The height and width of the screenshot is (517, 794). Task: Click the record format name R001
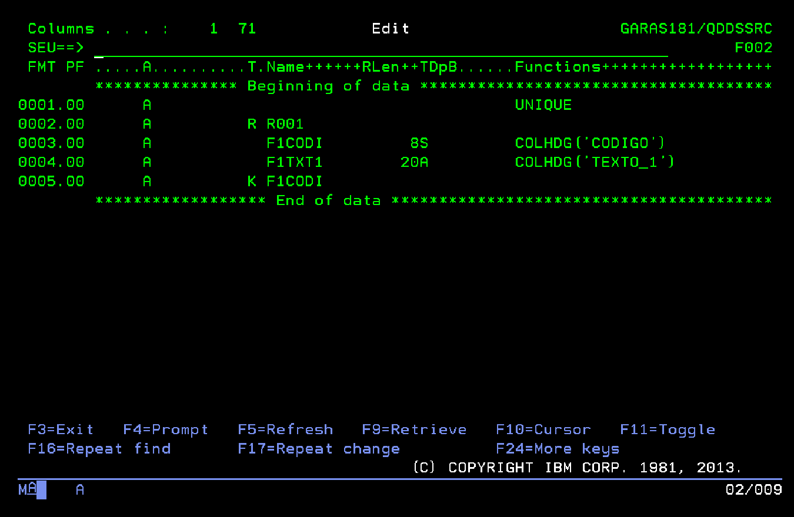(x=285, y=125)
